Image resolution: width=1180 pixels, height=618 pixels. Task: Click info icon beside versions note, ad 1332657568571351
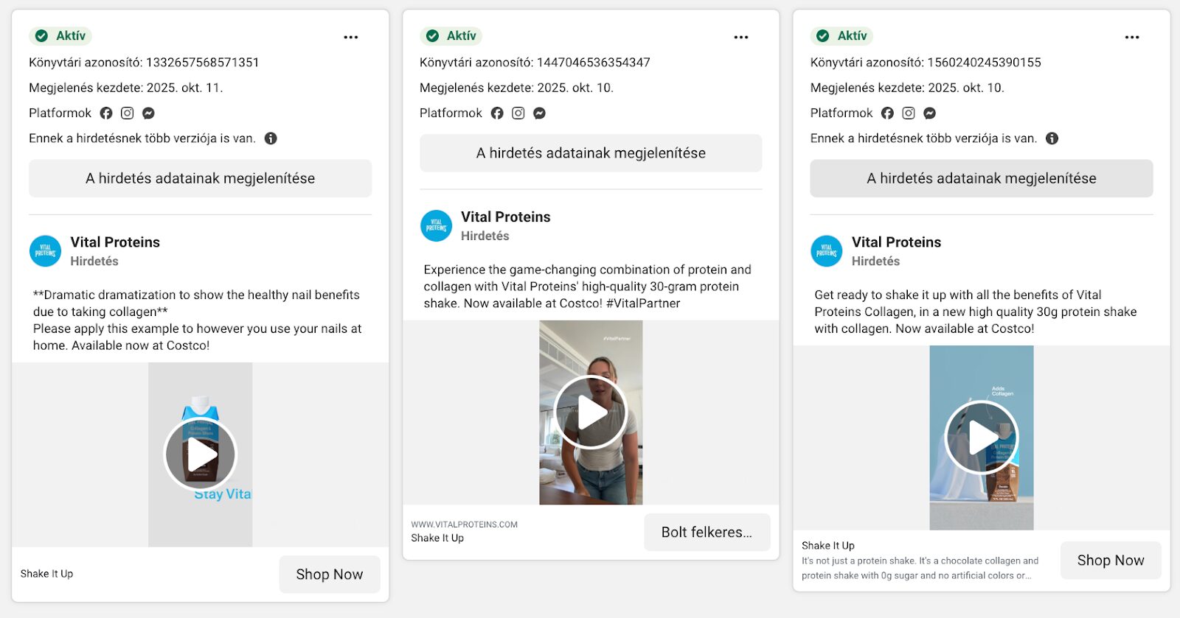coord(271,138)
